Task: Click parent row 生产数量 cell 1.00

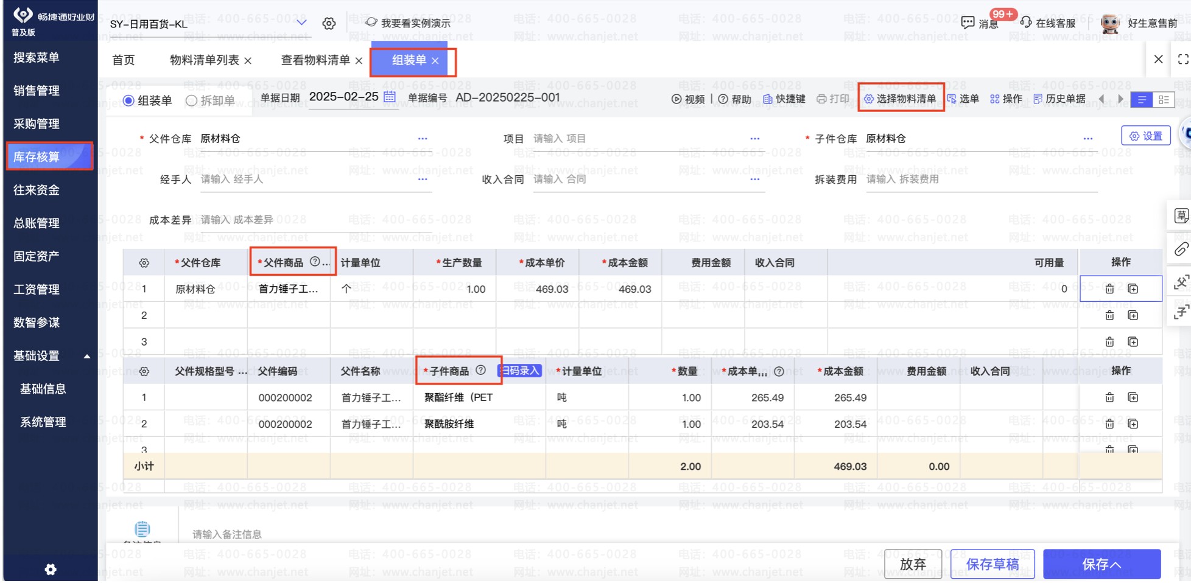Action: click(455, 289)
